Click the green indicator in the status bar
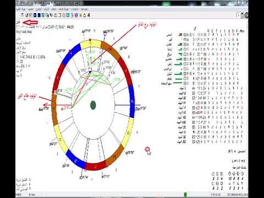 point(185,194)
